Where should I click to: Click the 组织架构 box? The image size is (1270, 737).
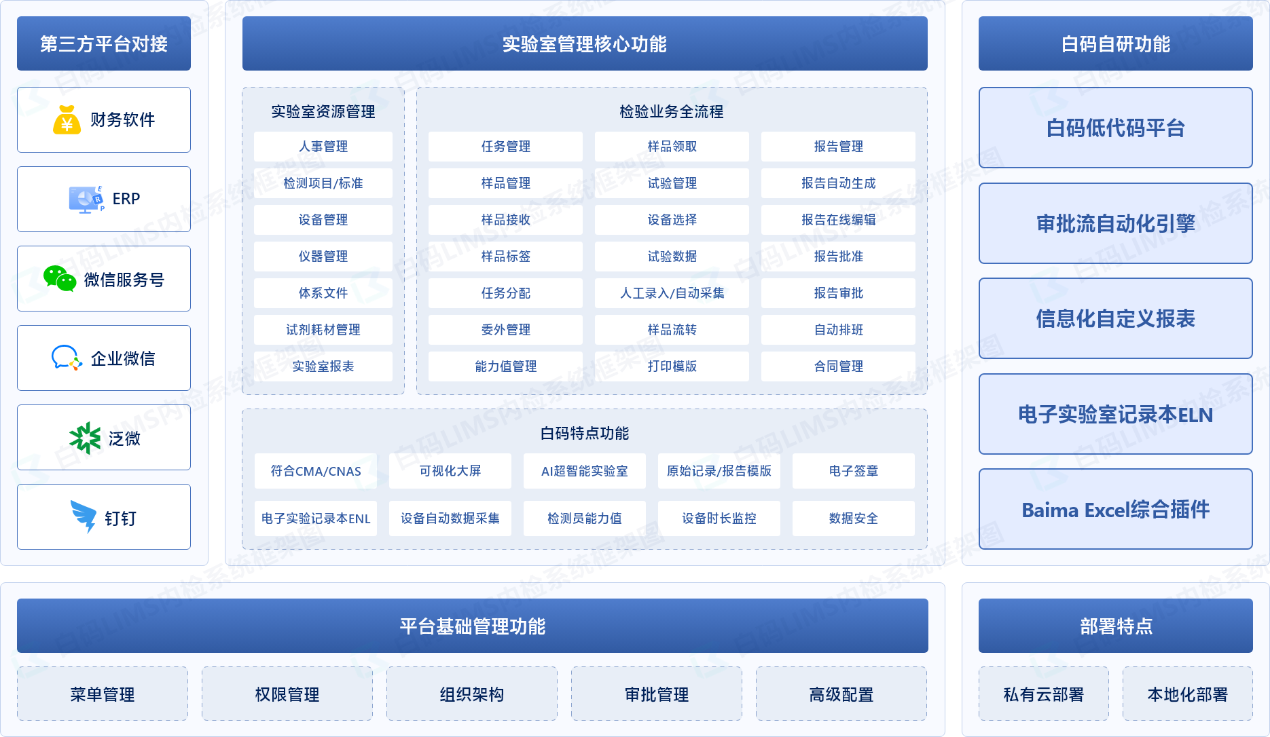coord(472,694)
